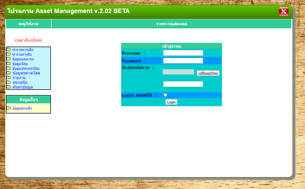Click folder icon beside รายงาน
The width and height of the screenshot is (305, 189).
point(9,77)
